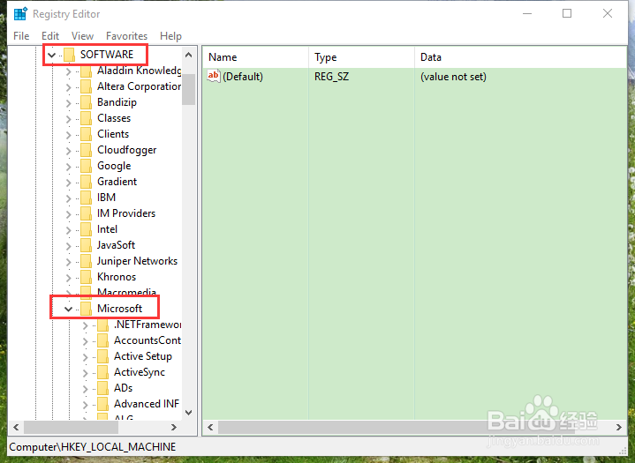
Task: Click tree pane scroll down arrow
Action: click(x=188, y=413)
